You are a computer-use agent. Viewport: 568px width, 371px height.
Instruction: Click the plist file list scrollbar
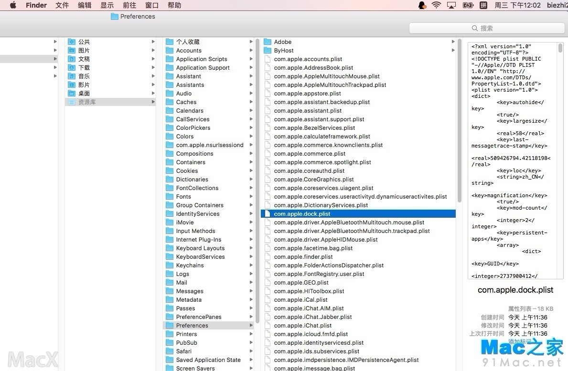(x=460, y=120)
